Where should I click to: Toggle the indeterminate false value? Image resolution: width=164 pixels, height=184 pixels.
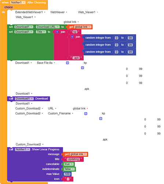point(69,169)
